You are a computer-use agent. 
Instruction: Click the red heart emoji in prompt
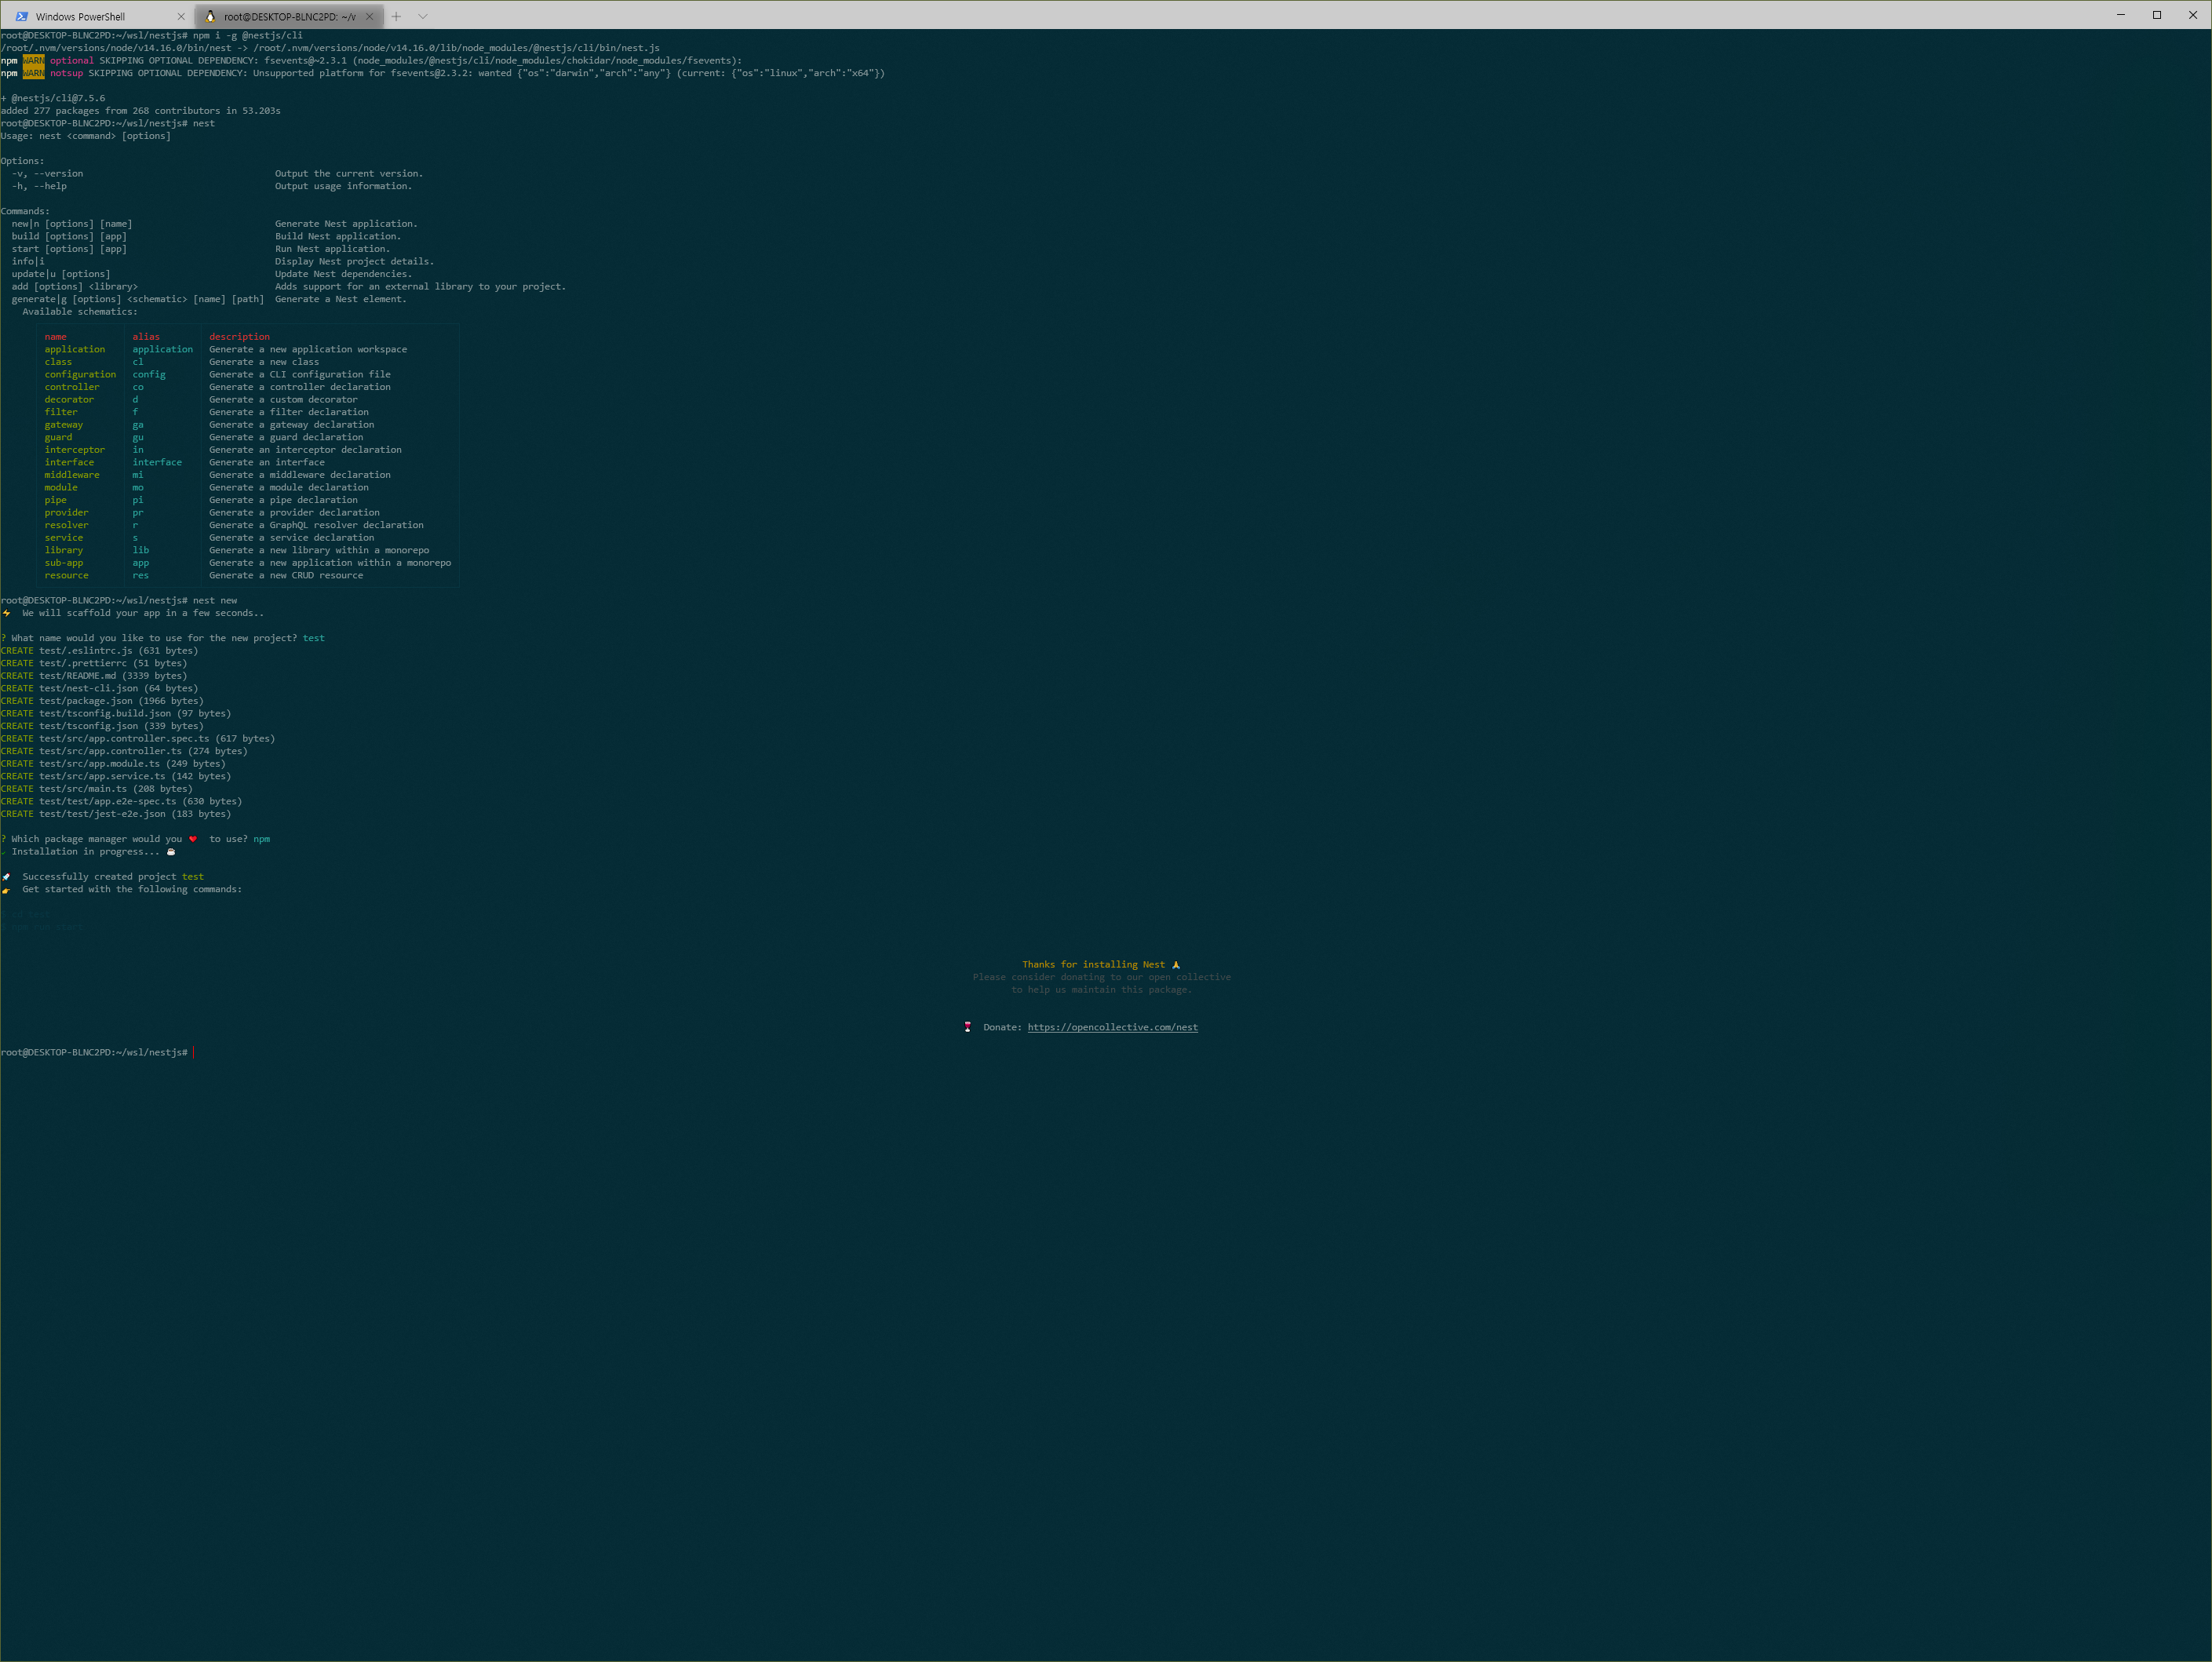(193, 839)
